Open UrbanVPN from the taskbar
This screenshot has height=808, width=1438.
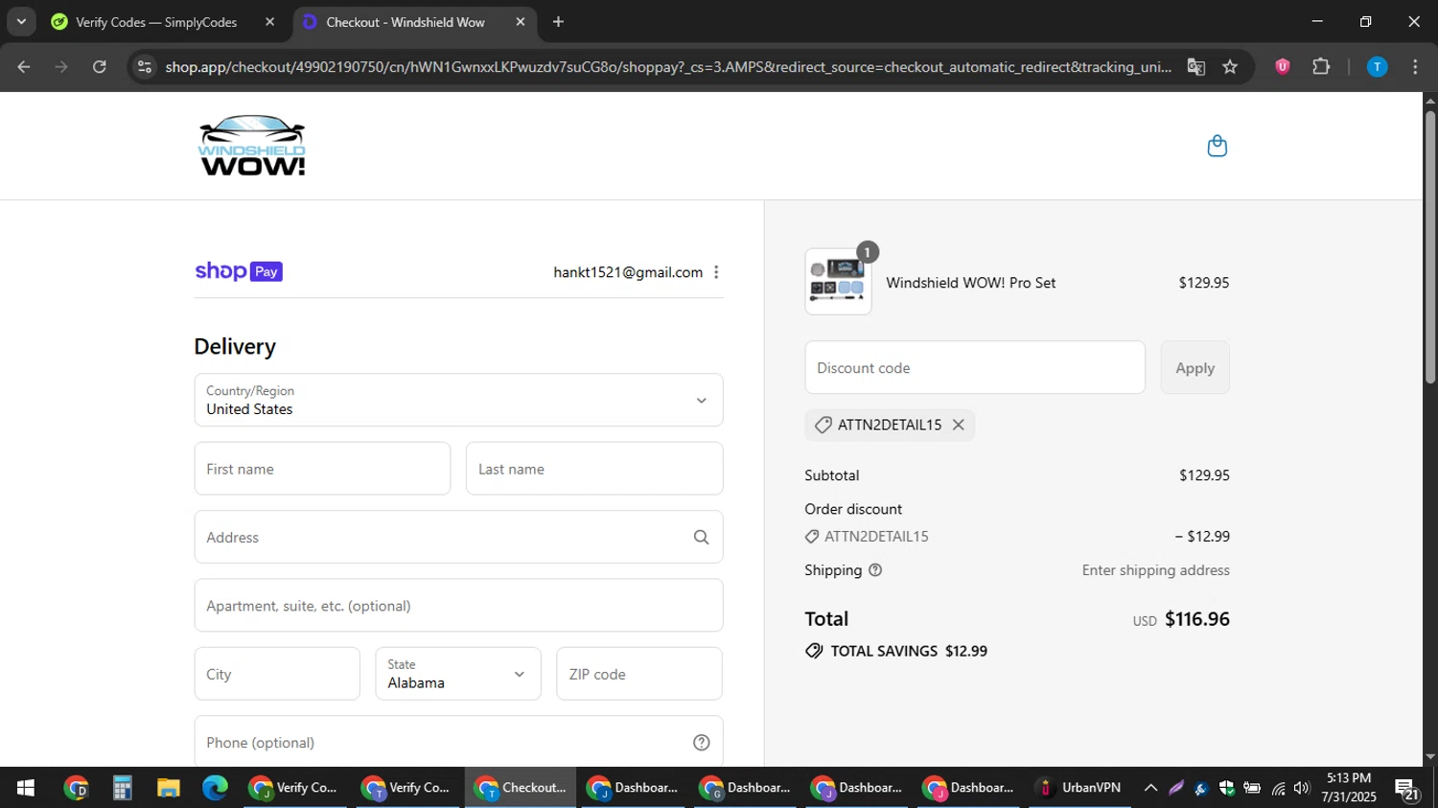1080,788
